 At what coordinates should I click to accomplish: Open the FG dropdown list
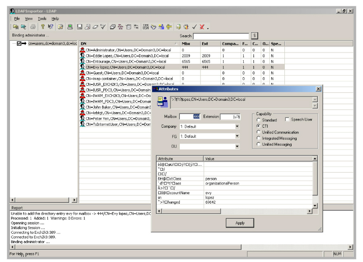pos(237,136)
